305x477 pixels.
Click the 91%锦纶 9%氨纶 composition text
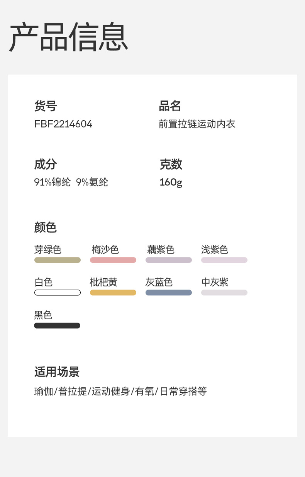click(x=71, y=182)
